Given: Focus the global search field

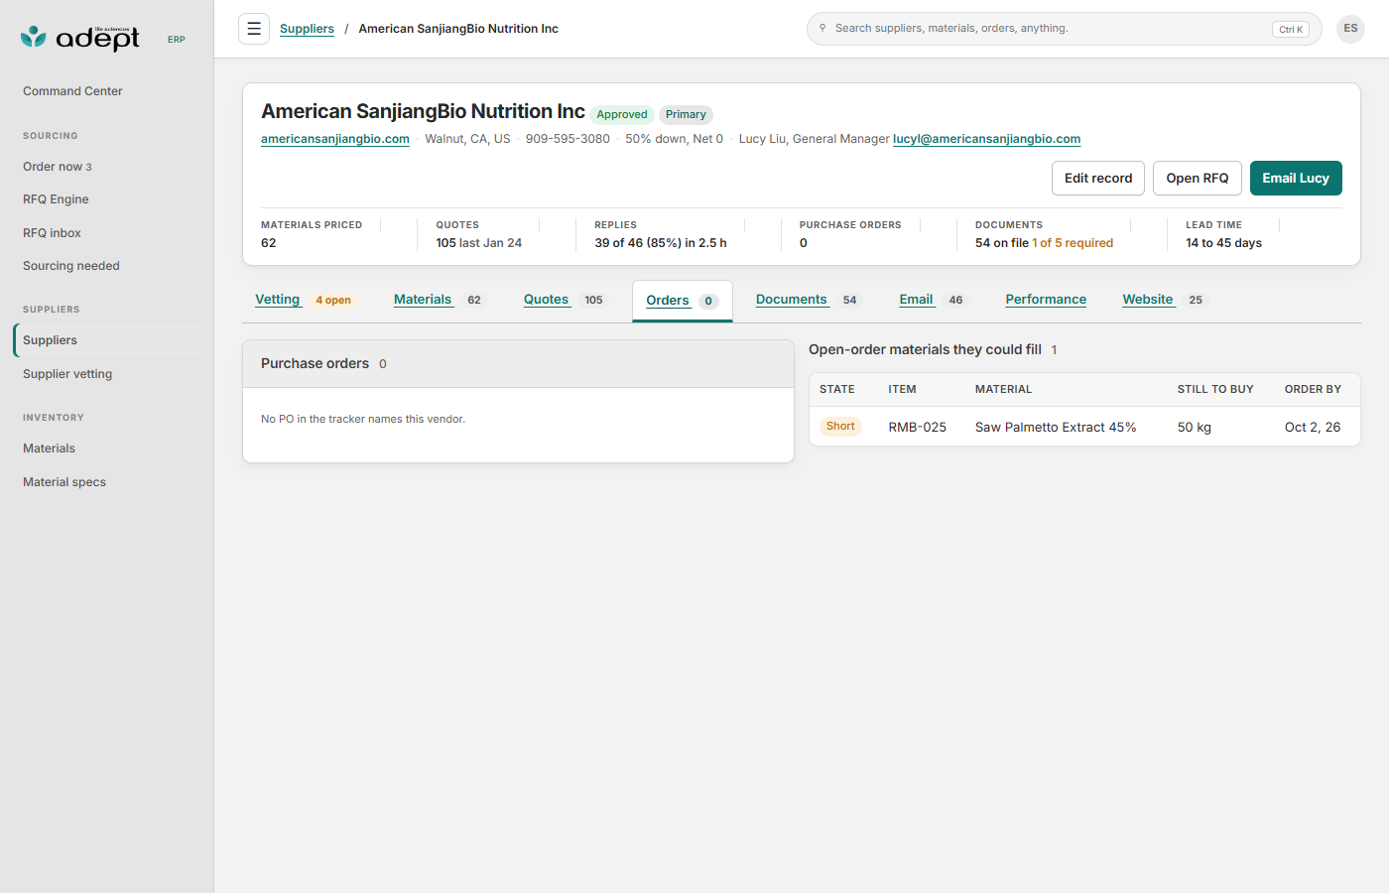Looking at the screenshot, I should 1064,29.
